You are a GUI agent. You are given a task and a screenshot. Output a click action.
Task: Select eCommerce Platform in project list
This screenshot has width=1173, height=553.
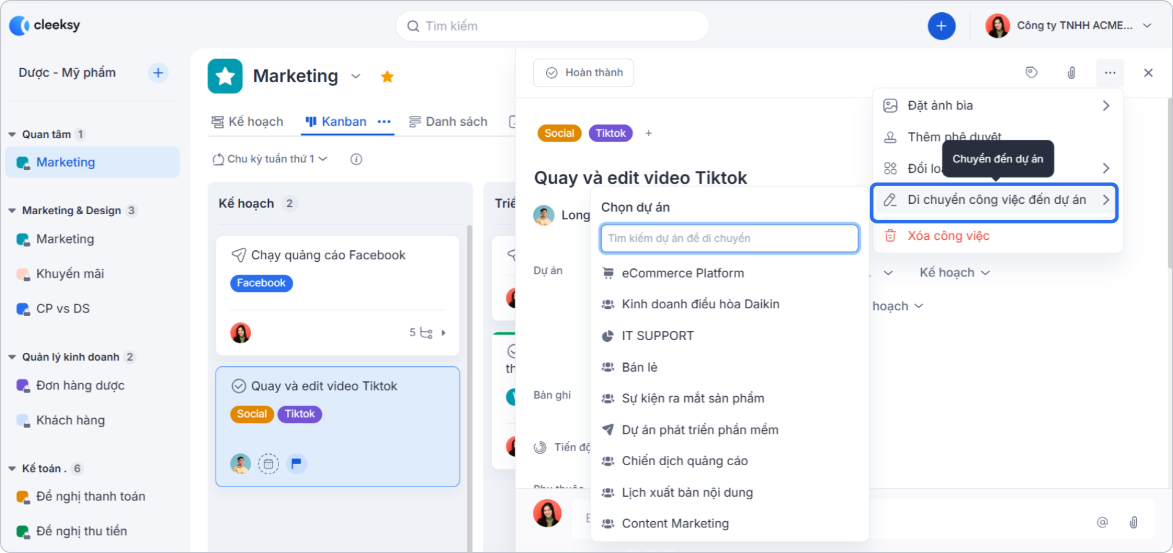pos(682,273)
